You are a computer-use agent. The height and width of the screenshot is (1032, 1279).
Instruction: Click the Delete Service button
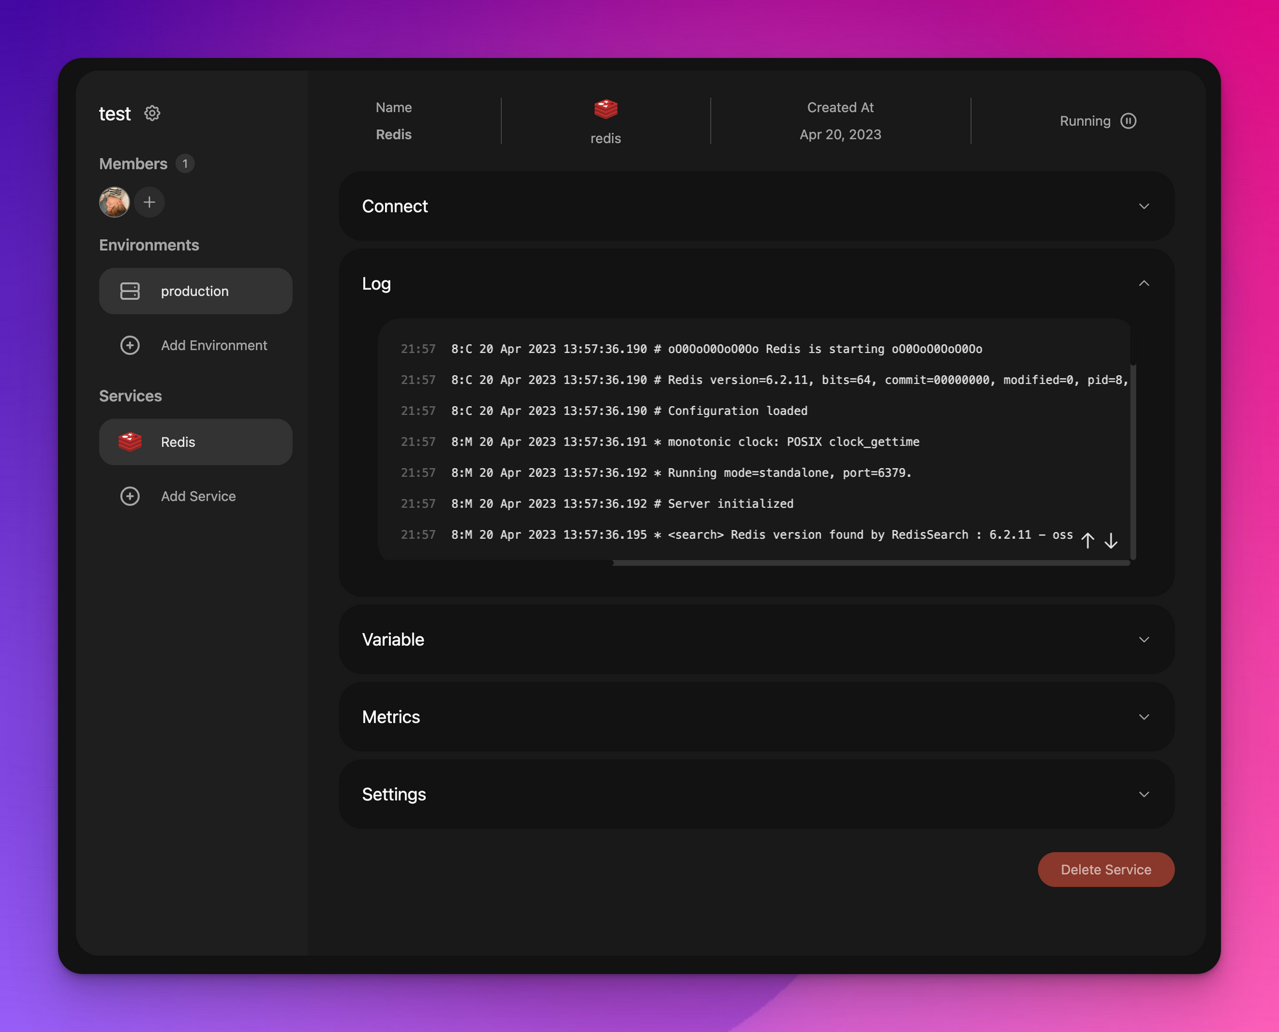[x=1106, y=870]
